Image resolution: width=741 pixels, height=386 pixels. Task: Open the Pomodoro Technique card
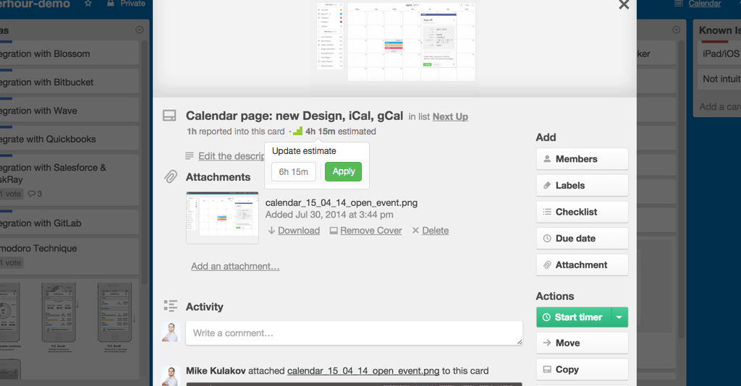(69, 256)
